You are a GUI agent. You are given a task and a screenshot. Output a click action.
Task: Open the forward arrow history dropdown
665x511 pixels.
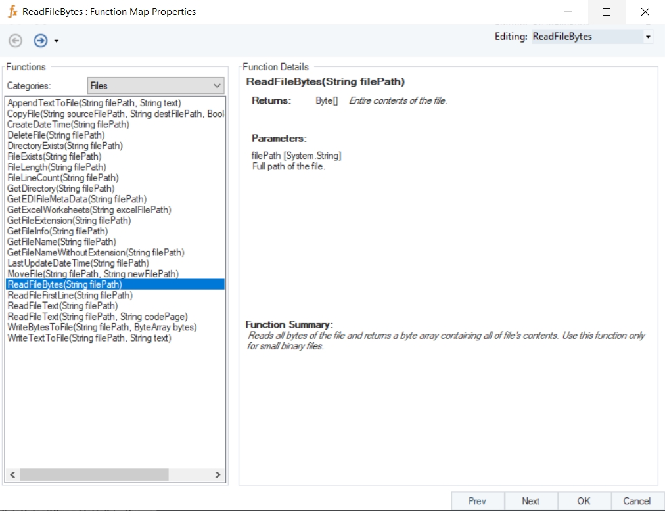(57, 41)
